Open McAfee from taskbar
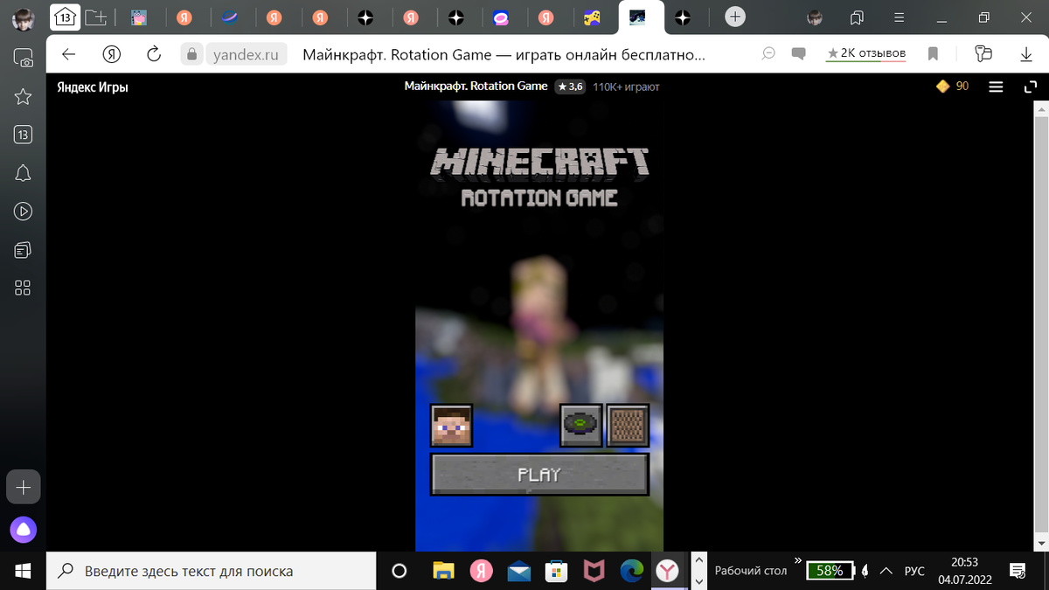The image size is (1049, 590). [x=594, y=571]
